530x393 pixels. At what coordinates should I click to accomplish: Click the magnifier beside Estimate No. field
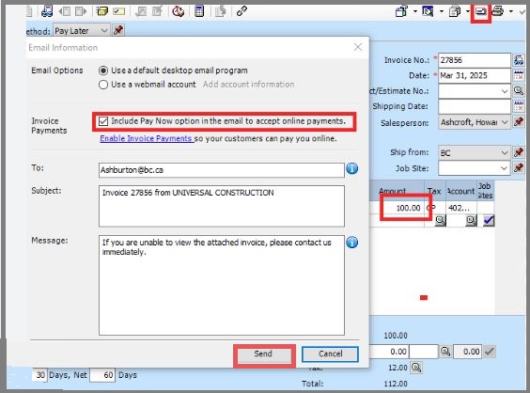[x=519, y=90]
